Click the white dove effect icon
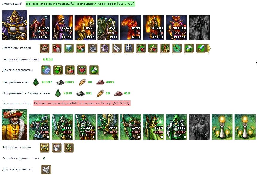The height and width of the screenshot is (175, 257). pos(46,169)
